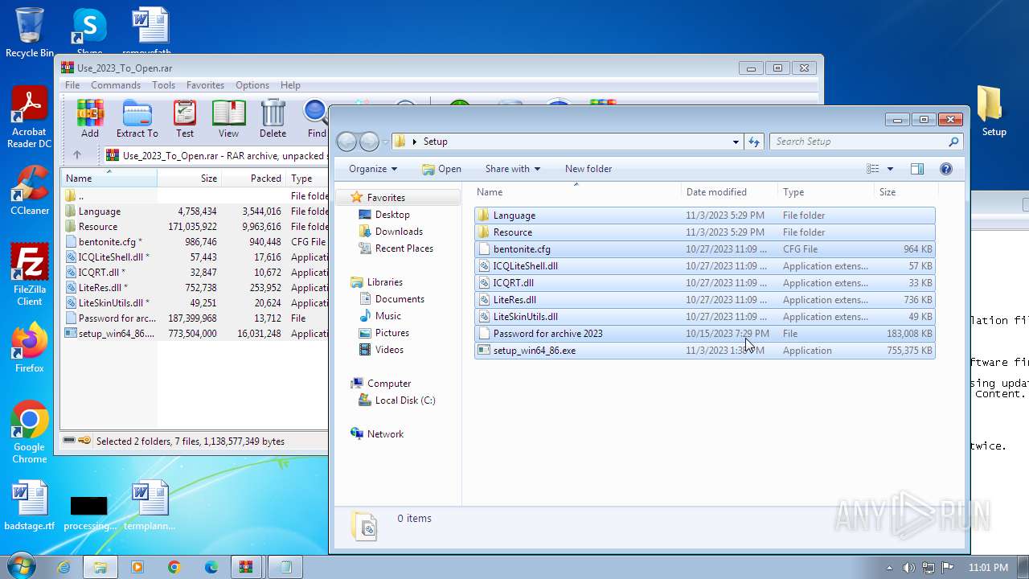
Task: Open Firefox desktop shortcut
Action: click(30, 348)
